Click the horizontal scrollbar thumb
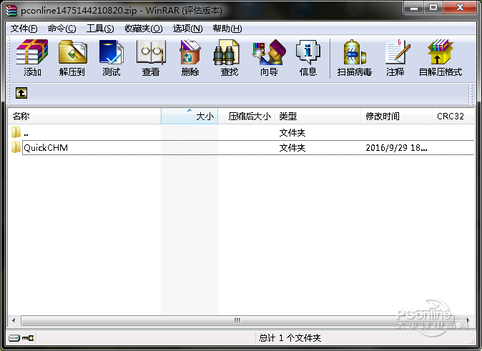The width and height of the screenshot is (482, 351). click(237, 320)
